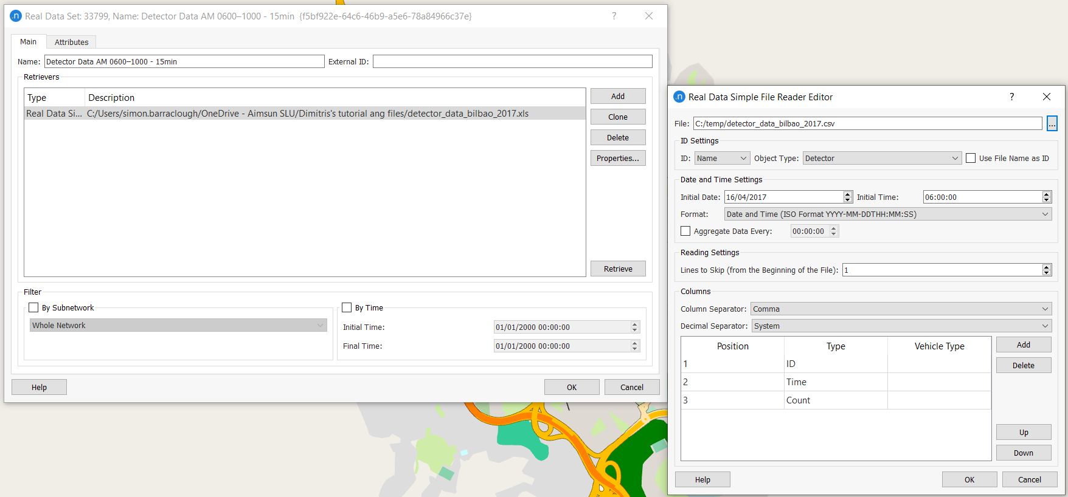Select the Count row in columns table
Screen dimensions: 1068x497
(x=798, y=400)
